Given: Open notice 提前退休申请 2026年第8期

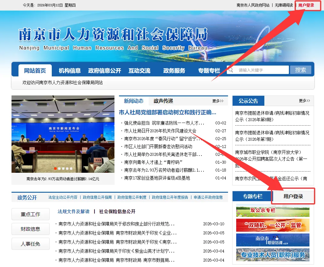Looking at the screenshot, I should tap(272, 116).
